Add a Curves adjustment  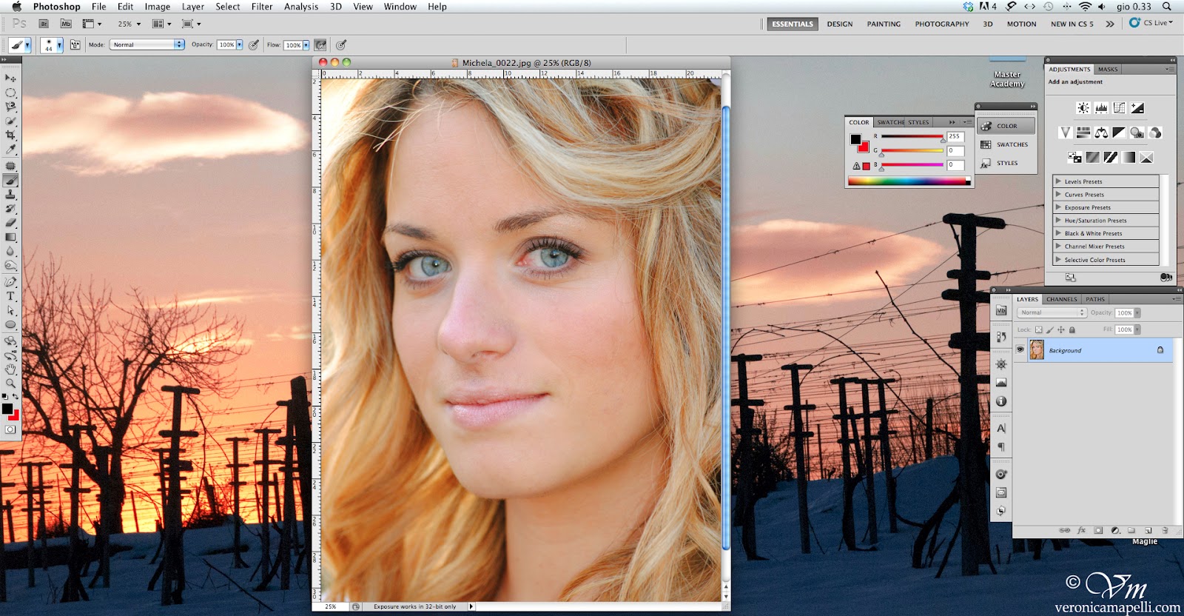(x=1119, y=108)
